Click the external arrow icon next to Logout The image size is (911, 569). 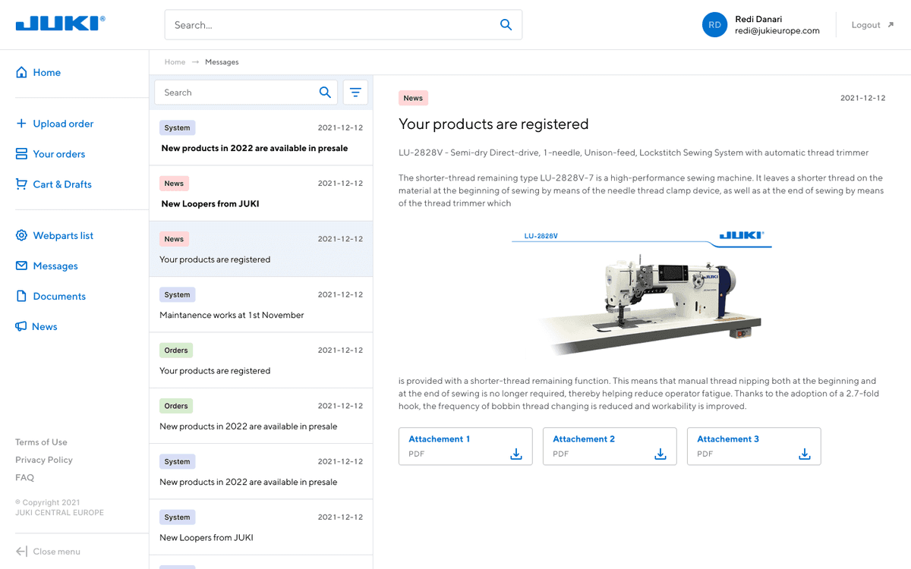(x=891, y=25)
